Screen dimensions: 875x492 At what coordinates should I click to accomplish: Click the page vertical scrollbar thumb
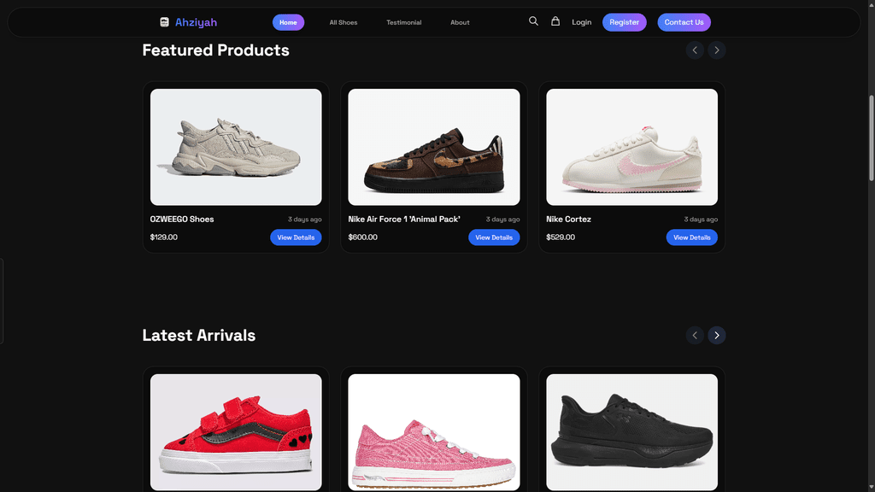click(x=871, y=138)
